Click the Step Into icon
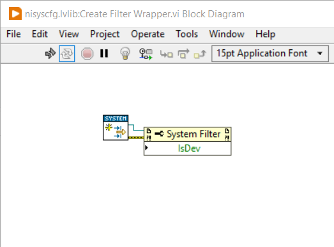 coord(166,54)
